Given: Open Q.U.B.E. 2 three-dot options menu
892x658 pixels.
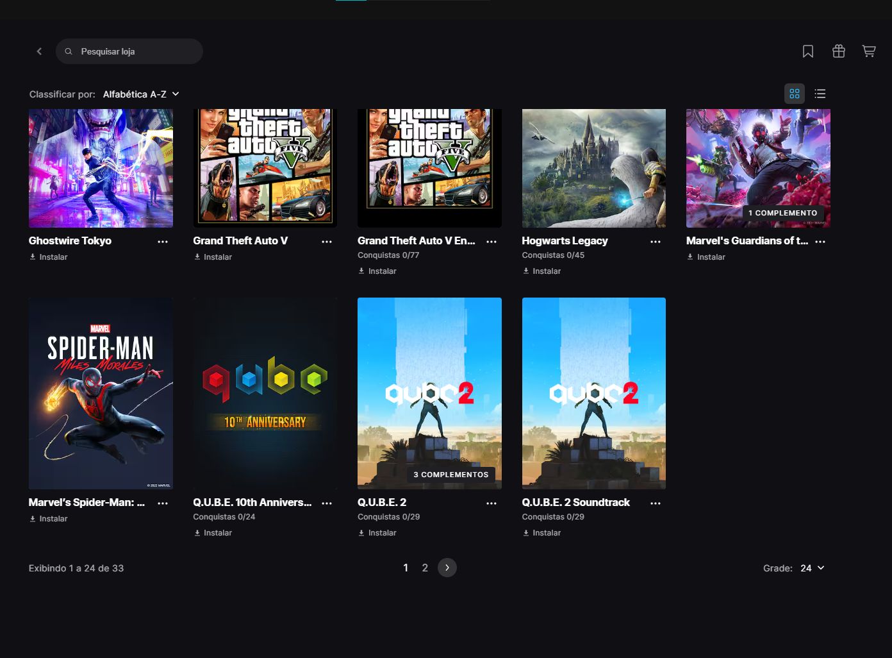Looking at the screenshot, I should (x=491, y=503).
